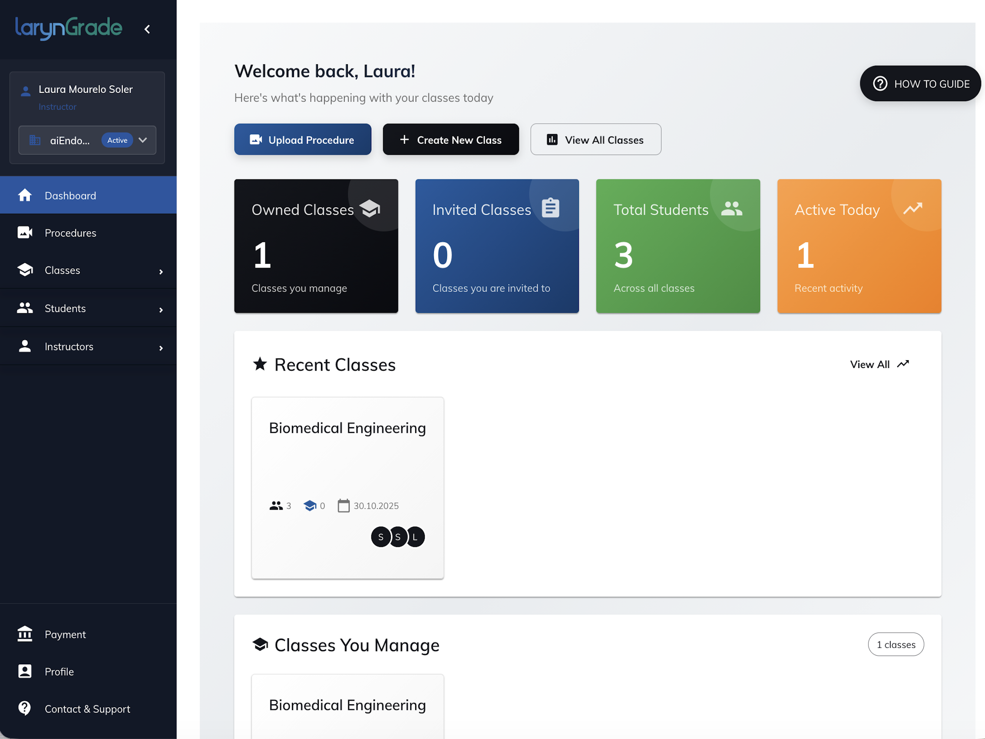Go to Payment in the sidebar
The image size is (985, 739).
(65, 634)
